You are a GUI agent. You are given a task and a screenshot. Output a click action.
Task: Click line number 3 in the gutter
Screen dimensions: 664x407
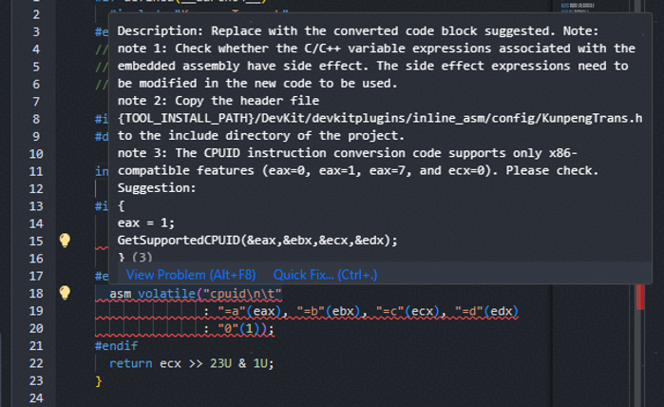(36, 32)
